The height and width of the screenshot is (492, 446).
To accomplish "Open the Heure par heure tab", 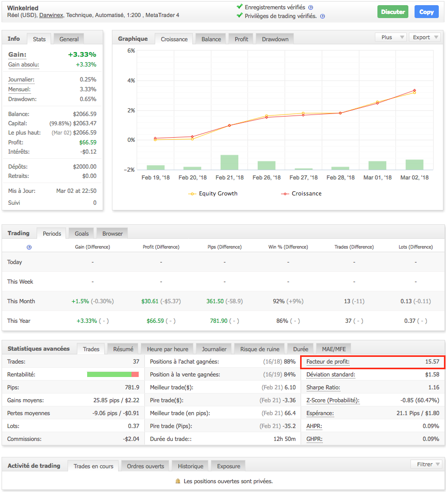I will (x=168, y=349).
